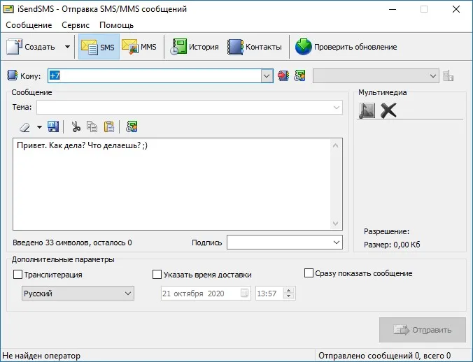The image size is (473, 362).
Task: Click Проверить обновление button
Action: point(346,47)
